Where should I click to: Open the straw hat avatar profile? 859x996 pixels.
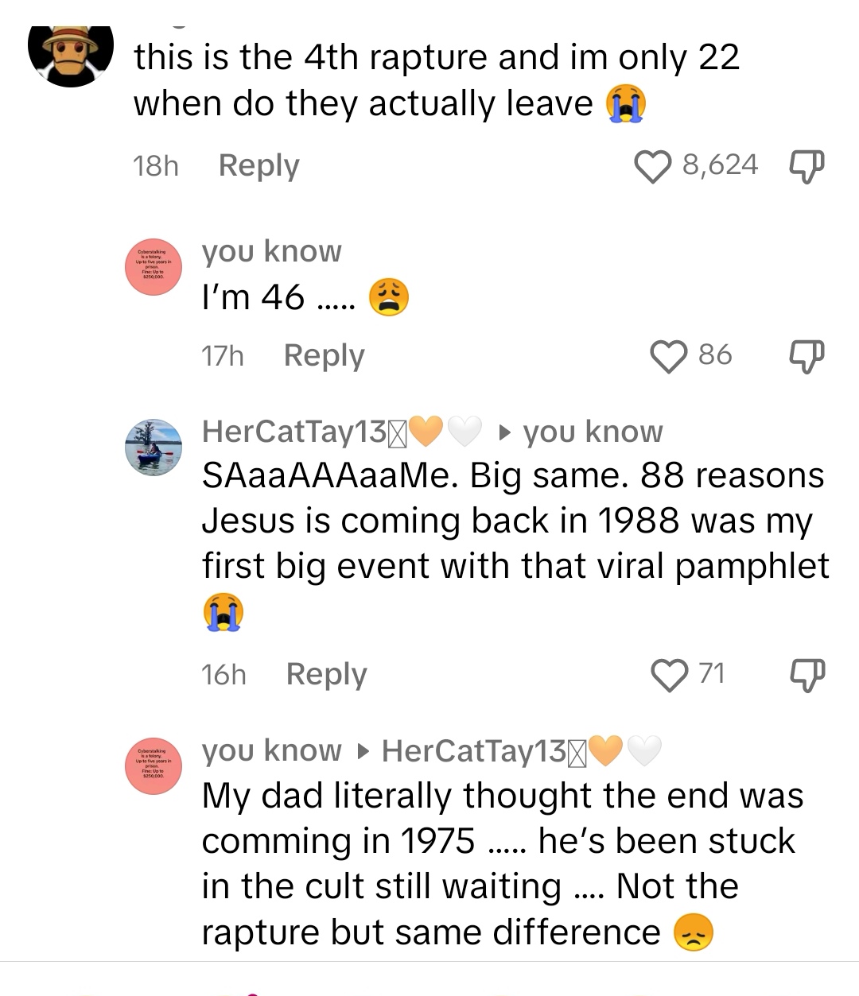[70, 54]
